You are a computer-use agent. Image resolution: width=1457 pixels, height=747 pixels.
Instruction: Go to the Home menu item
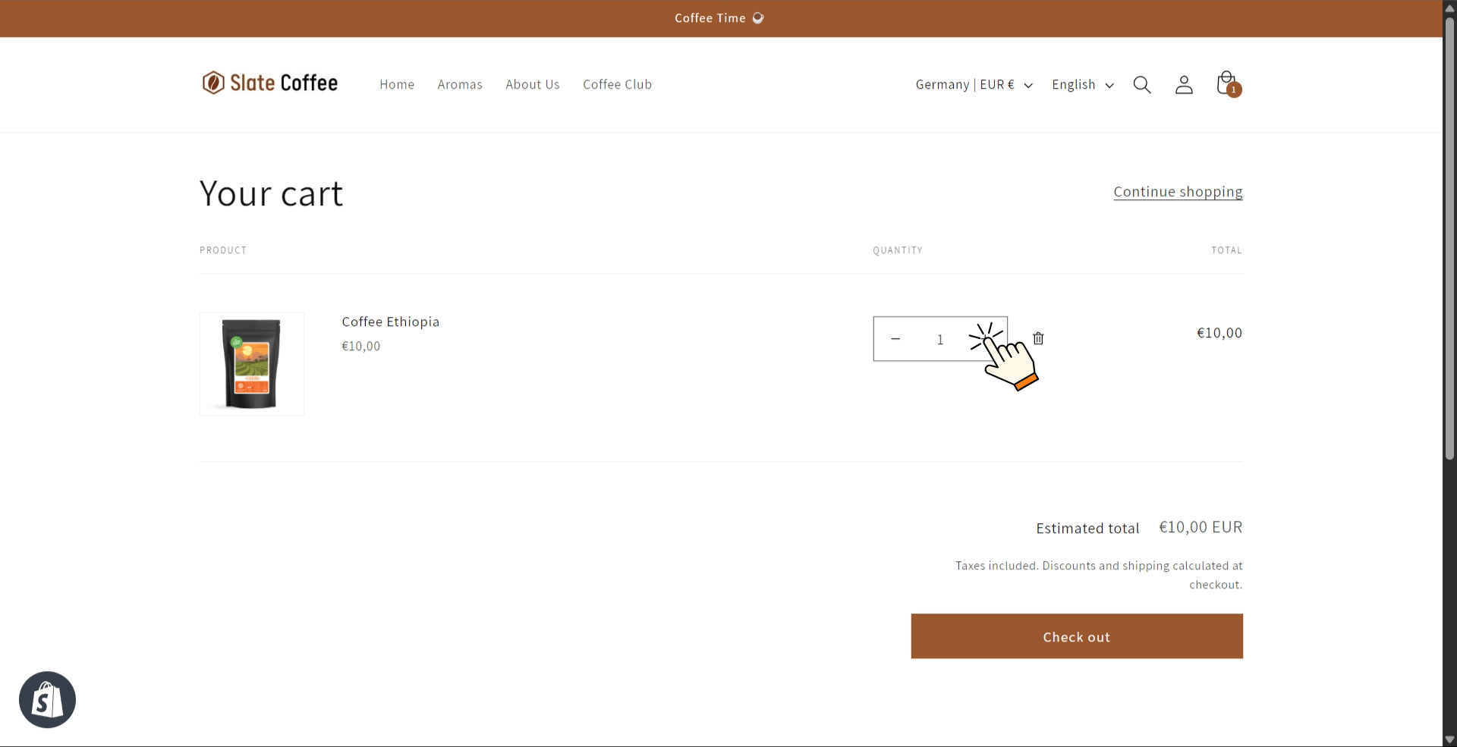click(396, 84)
